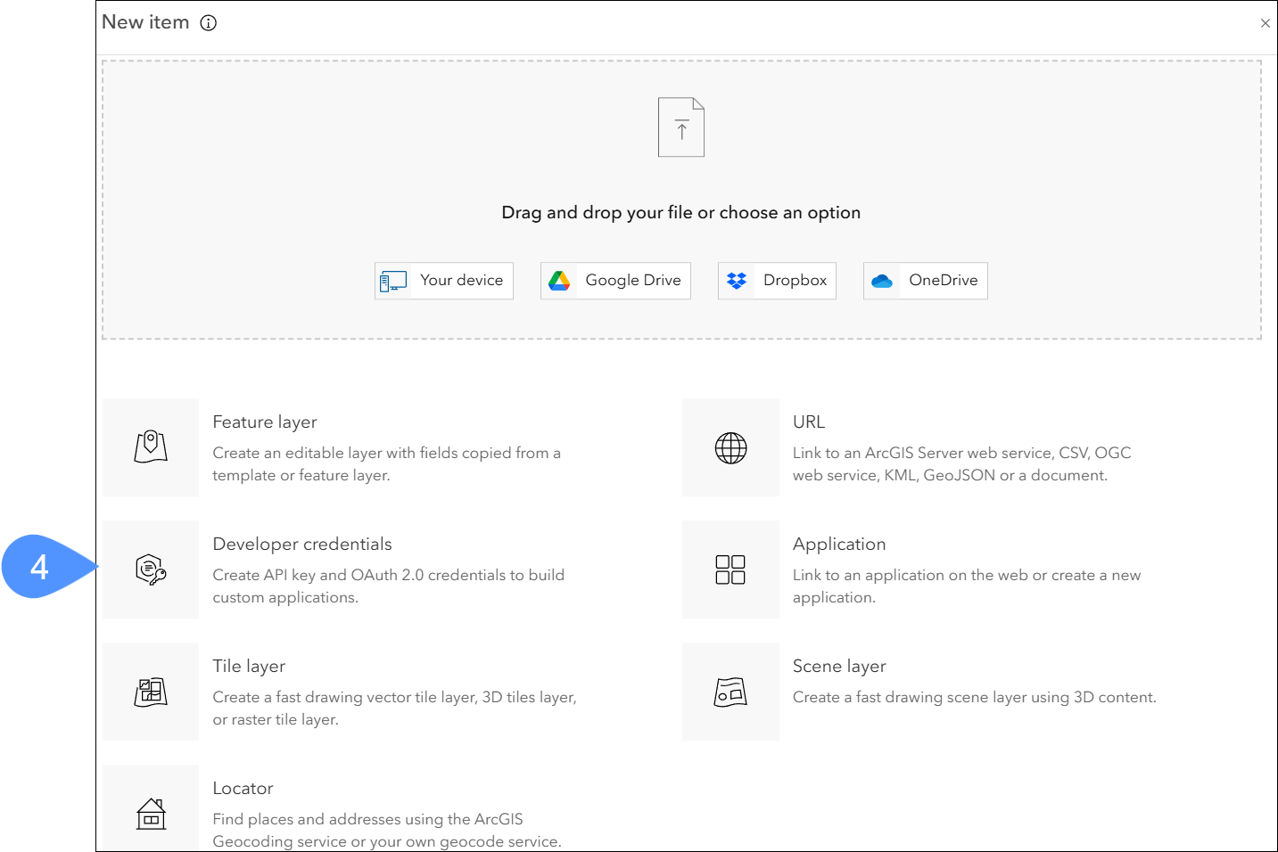Select the Developer credentials key icon
Screen dimensions: 1278x852
click(x=151, y=569)
